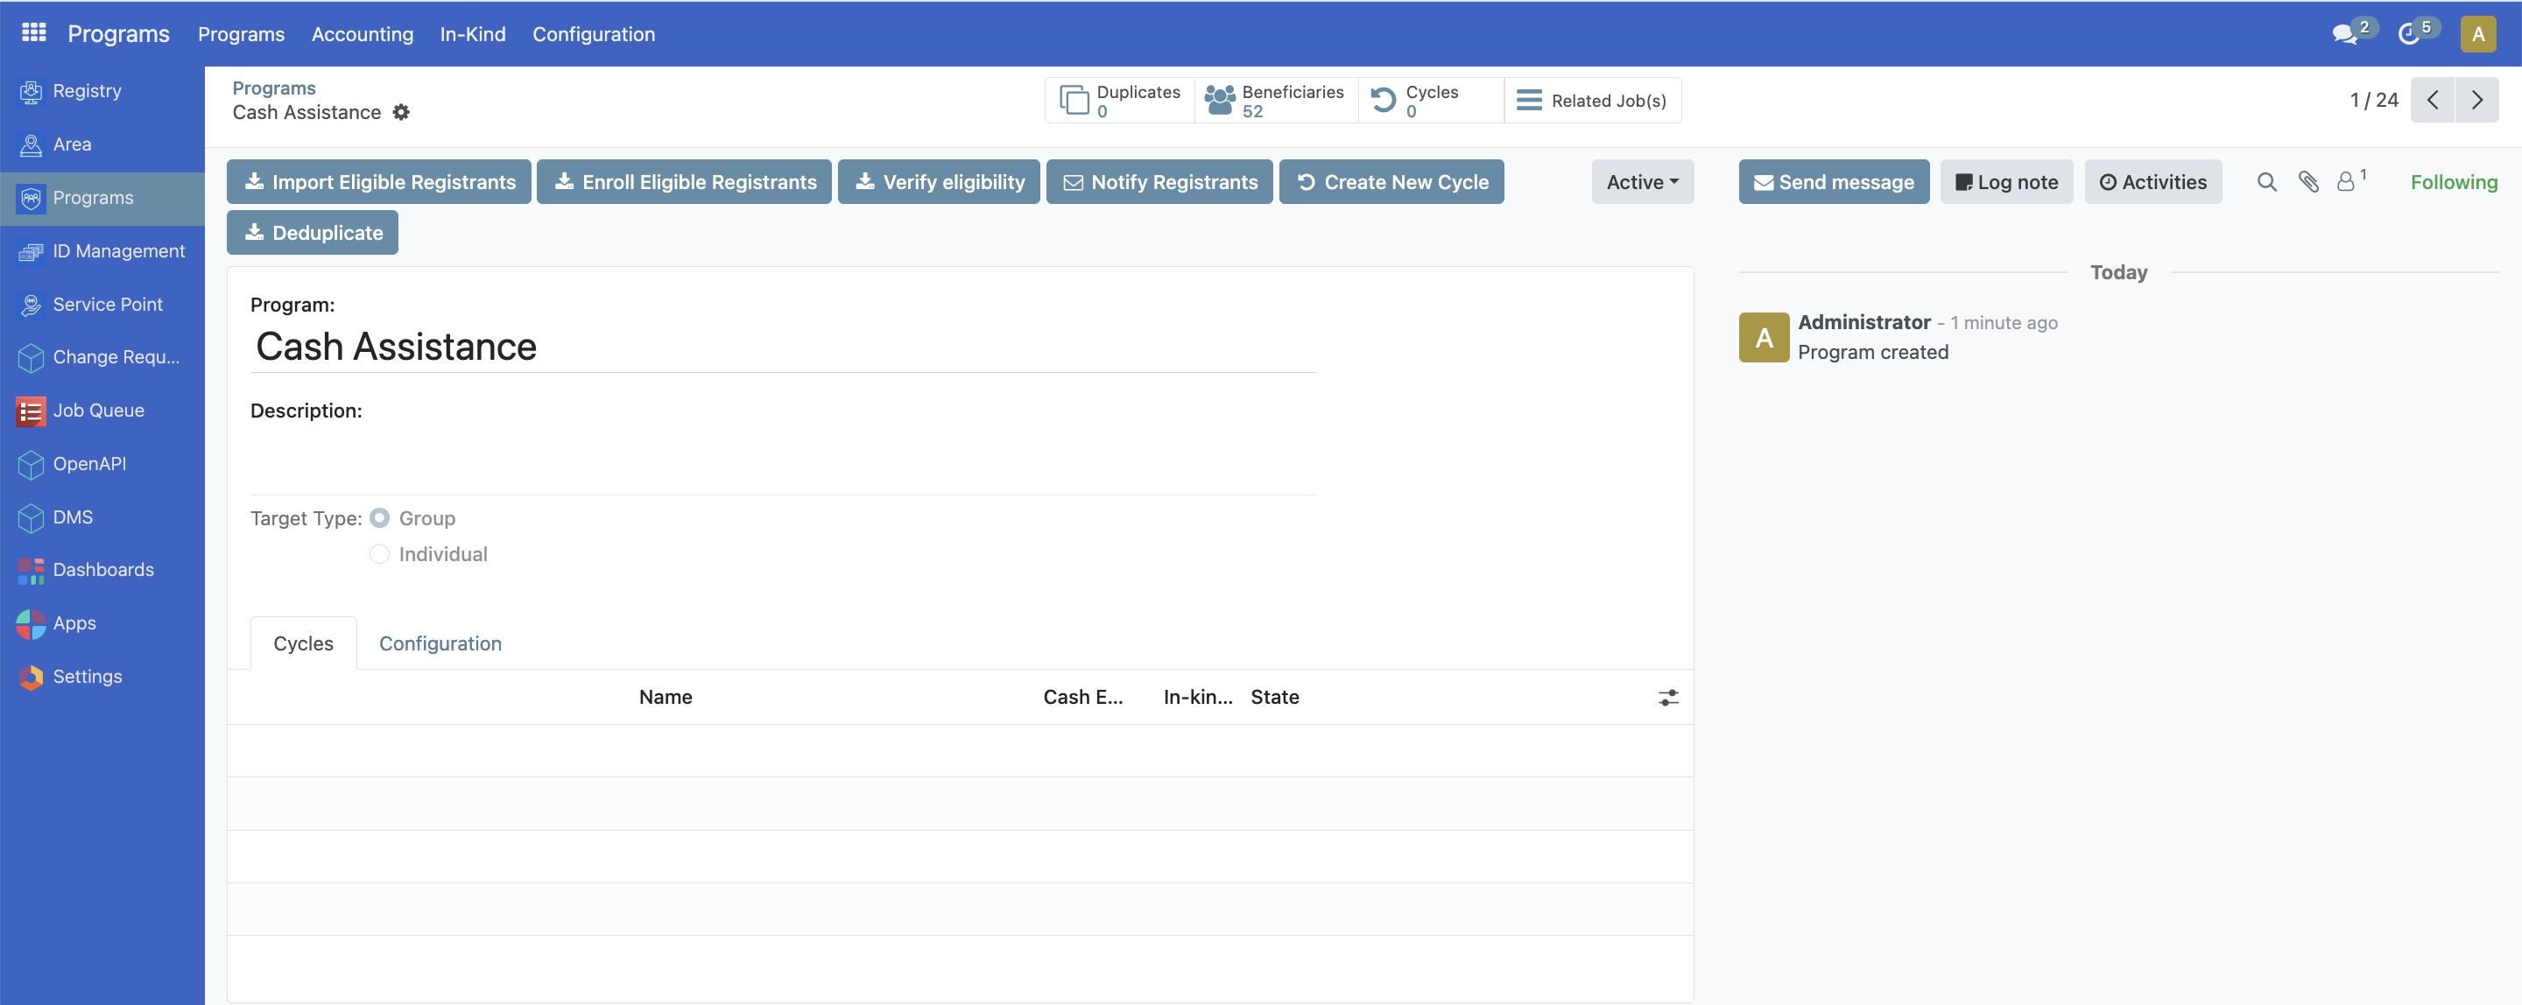Open conversations from the messages bubble icon
2522x1005 pixels.
pyautogui.click(x=2346, y=33)
